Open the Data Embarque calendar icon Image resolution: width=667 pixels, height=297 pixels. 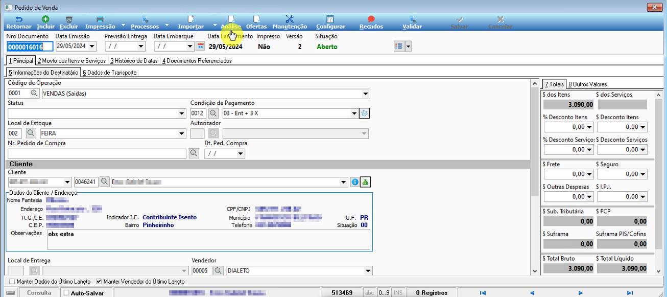tap(200, 47)
